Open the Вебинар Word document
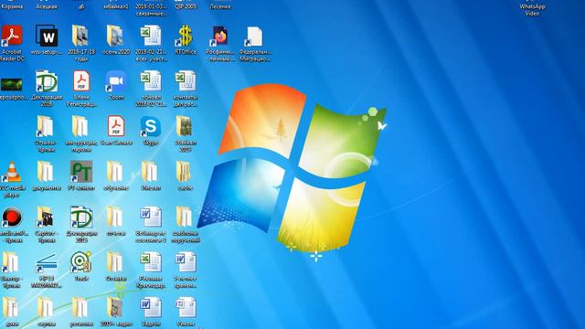 (x=150, y=218)
